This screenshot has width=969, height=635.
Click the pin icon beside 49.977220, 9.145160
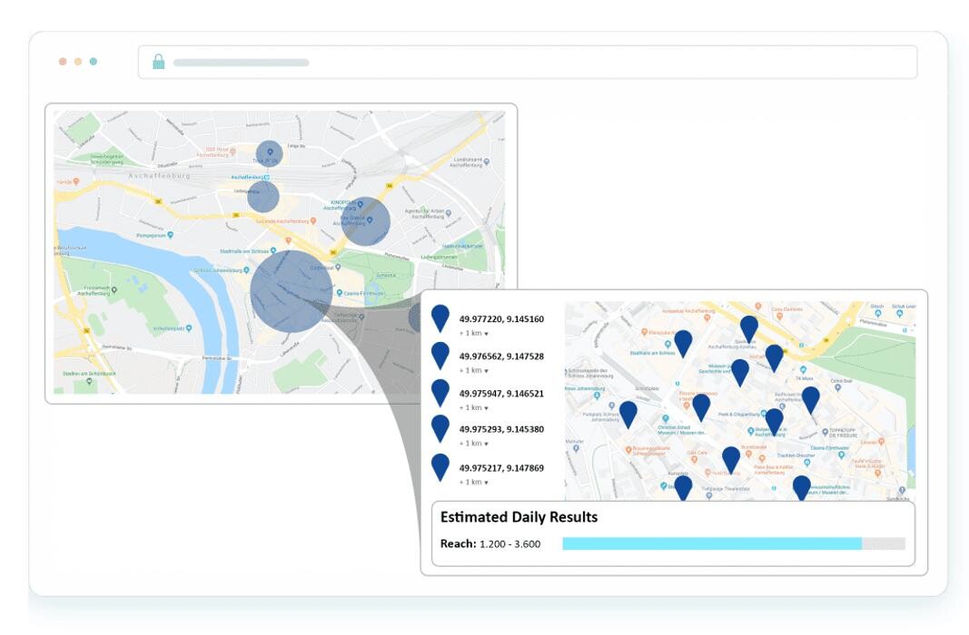click(x=440, y=318)
